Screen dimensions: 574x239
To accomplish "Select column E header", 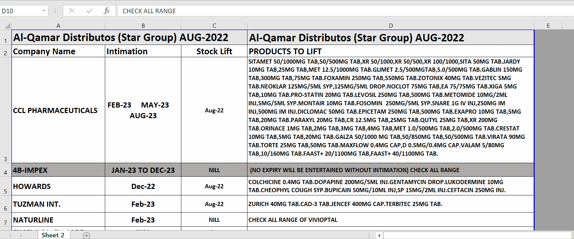I will pyautogui.click(x=548, y=26).
